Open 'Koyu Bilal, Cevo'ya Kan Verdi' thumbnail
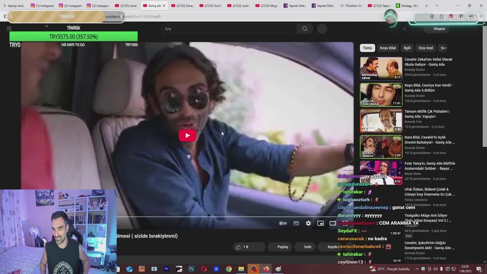Screen dimensions: 487x274 381,95
